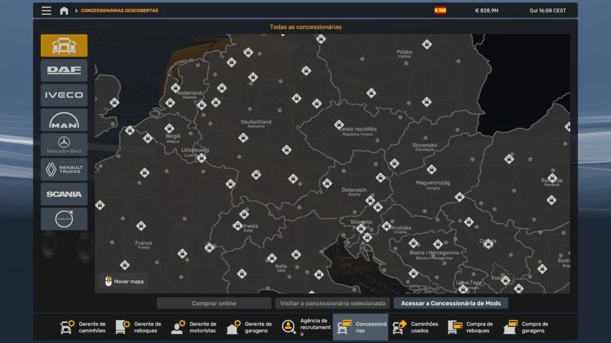Open Gerente de motoristas tab
Screen dimensions: 611x343
[195, 327]
